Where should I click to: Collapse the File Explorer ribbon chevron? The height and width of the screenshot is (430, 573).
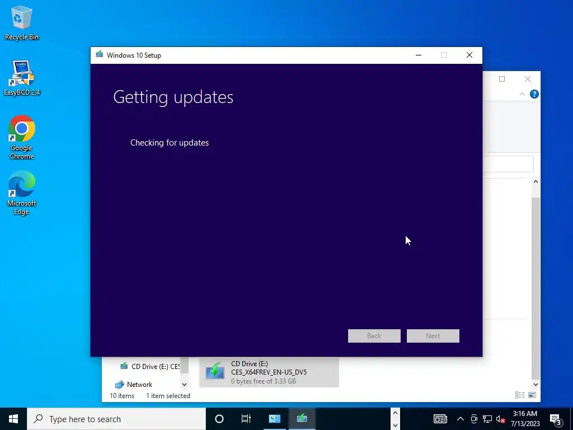click(522, 94)
